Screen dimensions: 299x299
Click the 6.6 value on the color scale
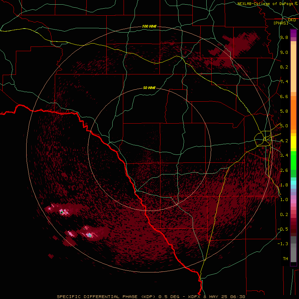(x=284, y=96)
